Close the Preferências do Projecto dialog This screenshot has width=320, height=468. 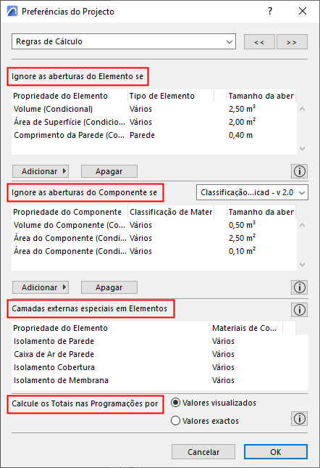[303, 12]
